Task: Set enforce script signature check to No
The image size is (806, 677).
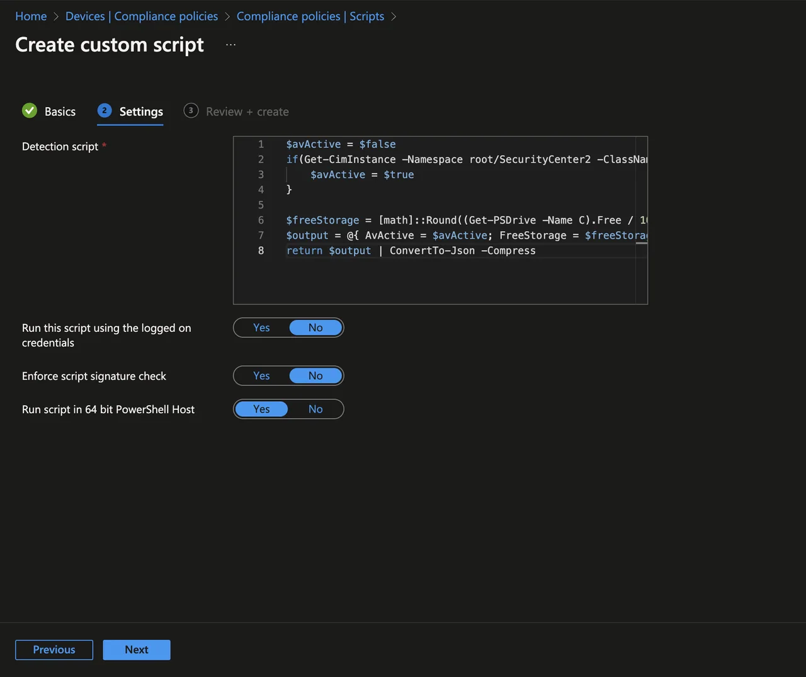Action: point(315,376)
